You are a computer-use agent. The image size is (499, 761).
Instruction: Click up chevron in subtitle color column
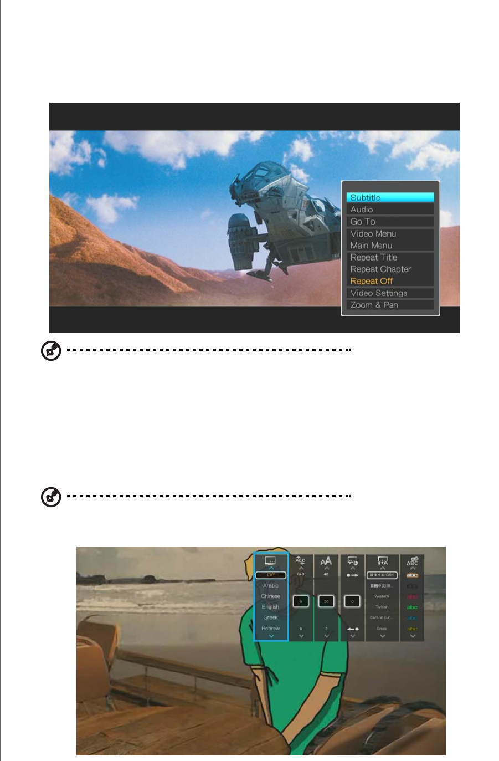(x=413, y=568)
